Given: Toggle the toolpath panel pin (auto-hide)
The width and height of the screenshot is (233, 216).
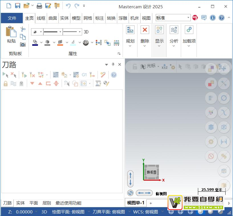Looking at the screenshot, I should (x=113, y=65).
